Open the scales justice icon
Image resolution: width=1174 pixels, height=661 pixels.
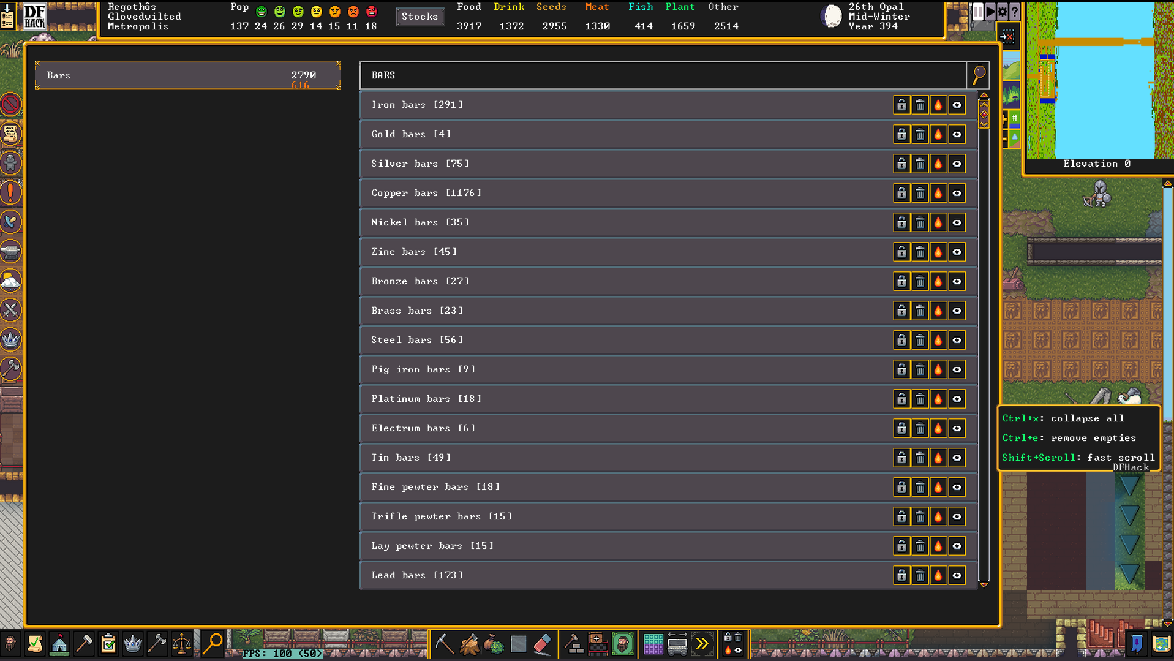(x=182, y=644)
